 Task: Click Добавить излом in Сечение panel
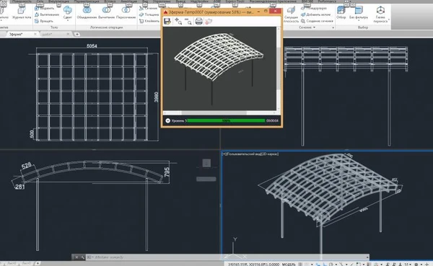tap(315, 14)
